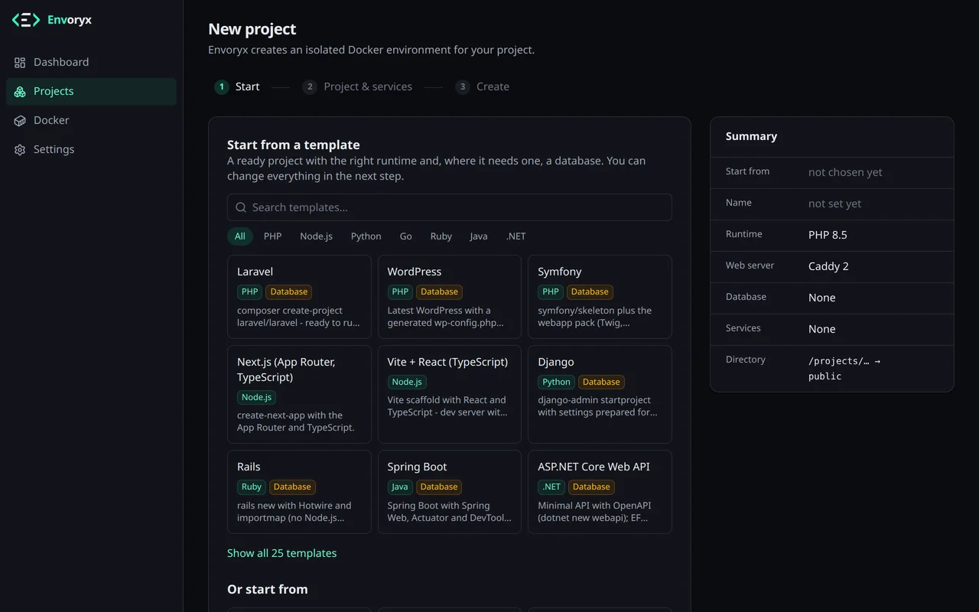Image resolution: width=979 pixels, height=612 pixels.
Task: Click the 'not set yet' name value
Action: [834, 203]
